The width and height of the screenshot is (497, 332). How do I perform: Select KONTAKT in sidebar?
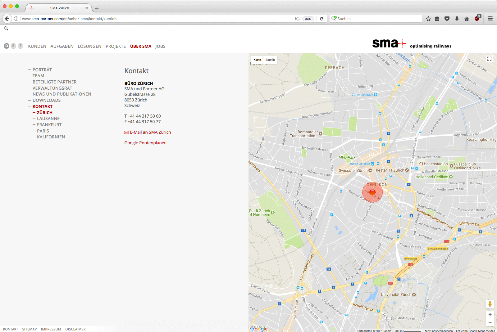tap(43, 106)
